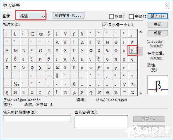Click the β preview thumbnail
This screenshot has width=173, height=140.
(158, 85)
